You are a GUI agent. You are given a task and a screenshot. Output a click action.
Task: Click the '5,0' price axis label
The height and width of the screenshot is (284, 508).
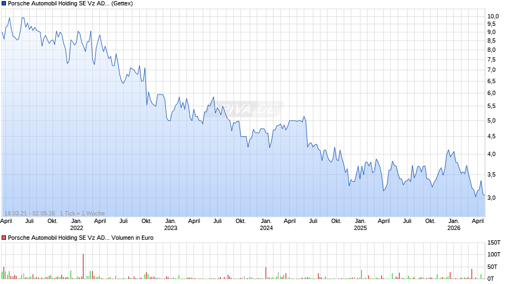point(491,121)
